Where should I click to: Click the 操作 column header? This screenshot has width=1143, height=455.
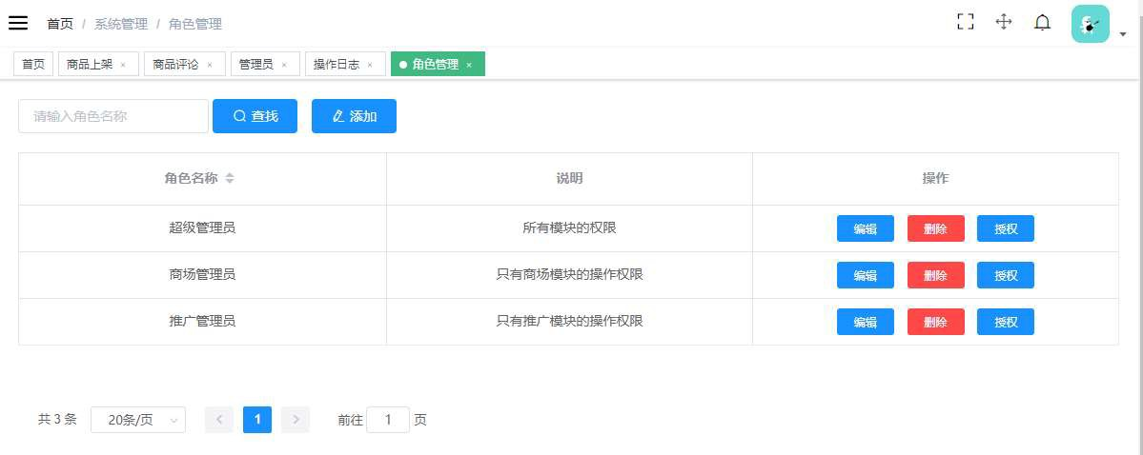click(935, 178)
